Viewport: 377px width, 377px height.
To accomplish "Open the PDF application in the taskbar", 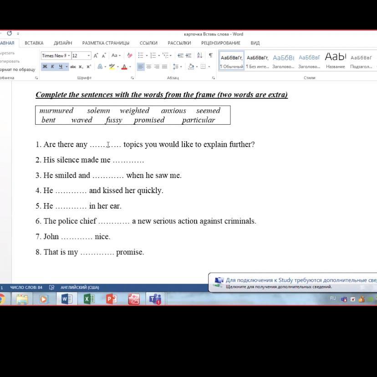I will (134, 299).
